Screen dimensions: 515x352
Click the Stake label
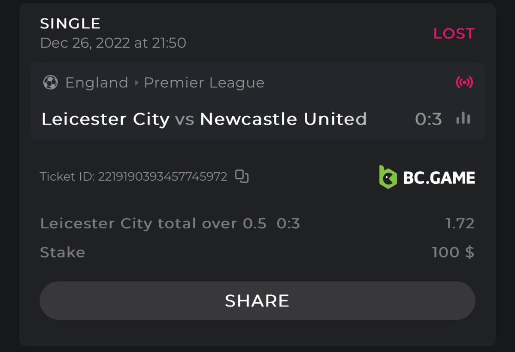click(63, 252)
